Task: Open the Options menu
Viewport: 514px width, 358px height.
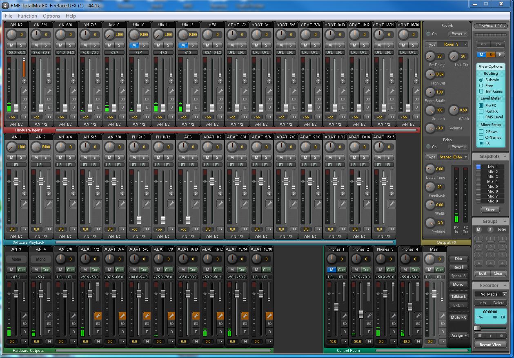Action: coord(51,16)
